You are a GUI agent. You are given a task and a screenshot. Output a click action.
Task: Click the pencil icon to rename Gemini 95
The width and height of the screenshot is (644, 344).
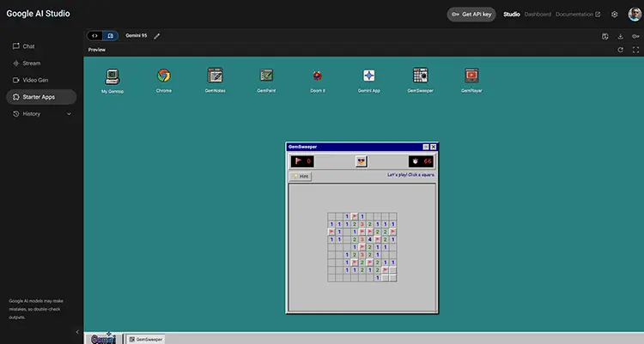tap(156, 36)
